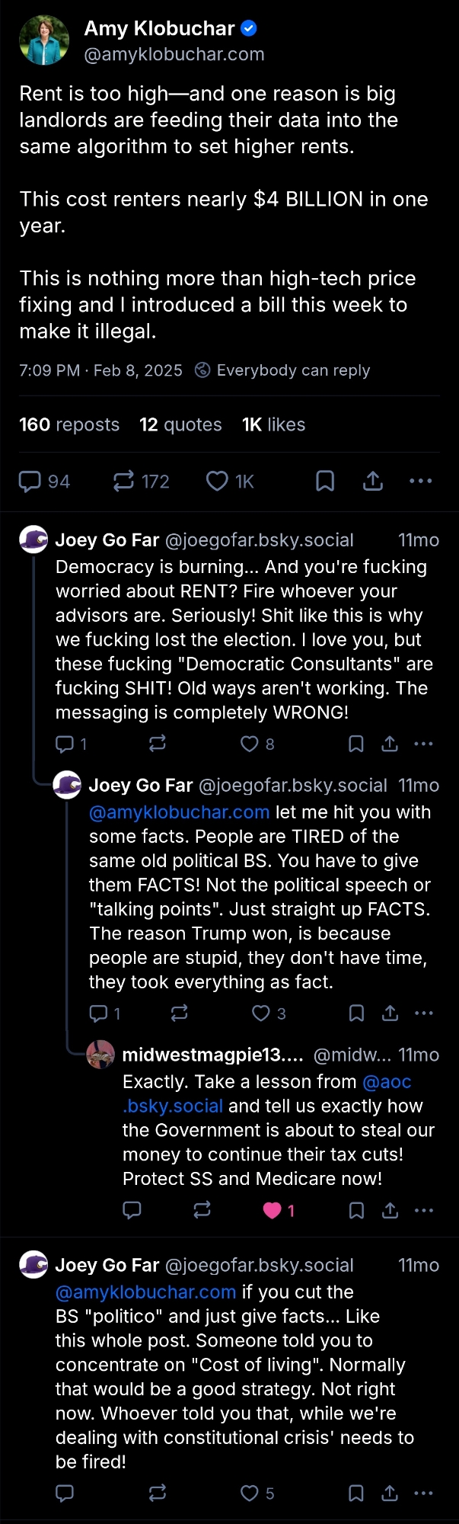Share Amy Klobuchar's main post
459x1524 pixels.
click(373, 482)
